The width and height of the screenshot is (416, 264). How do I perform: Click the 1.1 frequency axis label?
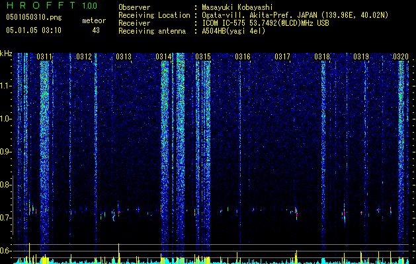point(6,86)
